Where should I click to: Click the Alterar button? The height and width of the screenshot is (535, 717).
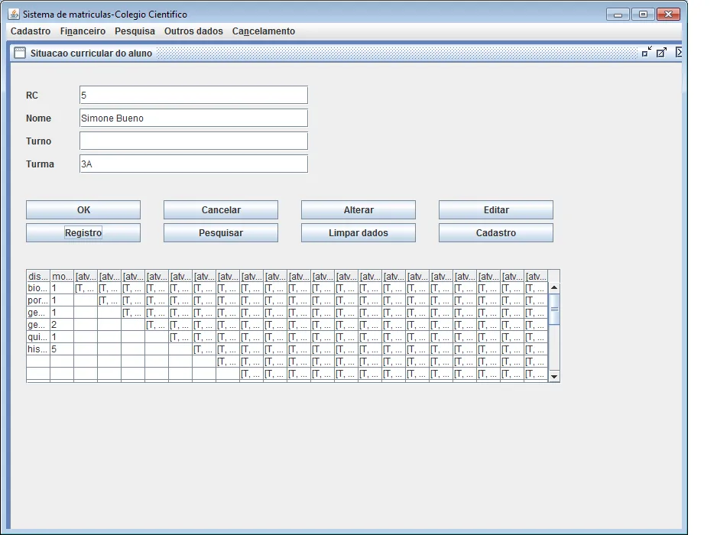click(x=358, y=210)
